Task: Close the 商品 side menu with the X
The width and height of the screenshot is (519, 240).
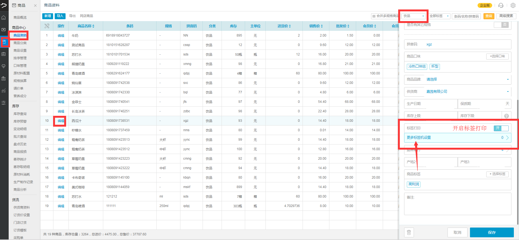Action: 35,5
